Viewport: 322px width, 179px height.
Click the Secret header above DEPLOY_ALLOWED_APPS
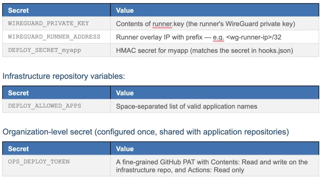point(19,93)
